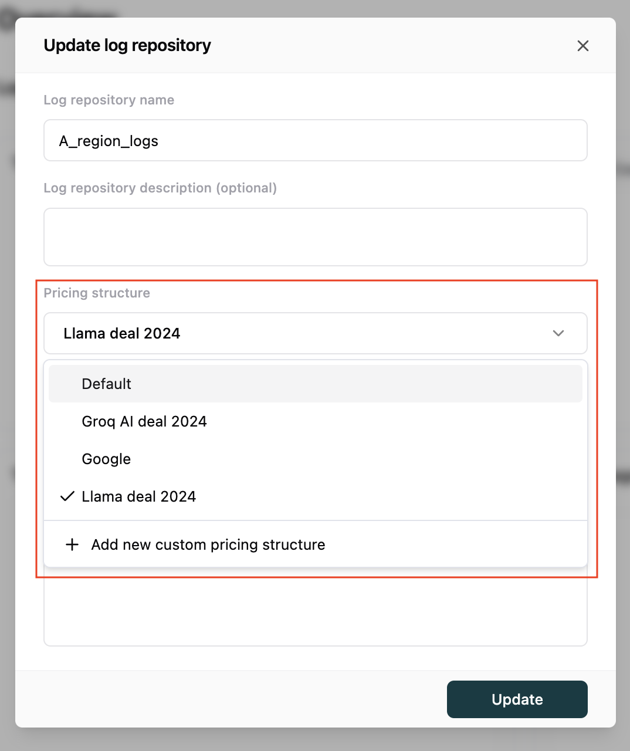Click the Pricing structure label
The width and height of the screenshot is (630, 751).
click(97, 293)
